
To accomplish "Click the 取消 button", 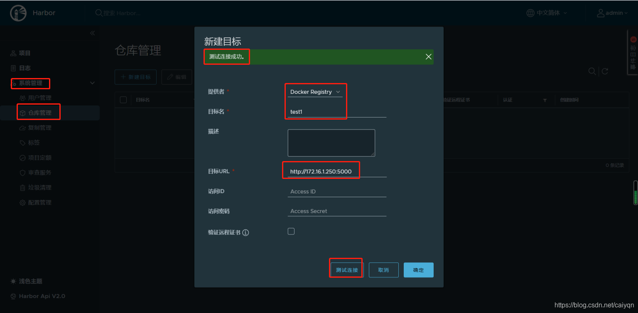I will [384, 270].
